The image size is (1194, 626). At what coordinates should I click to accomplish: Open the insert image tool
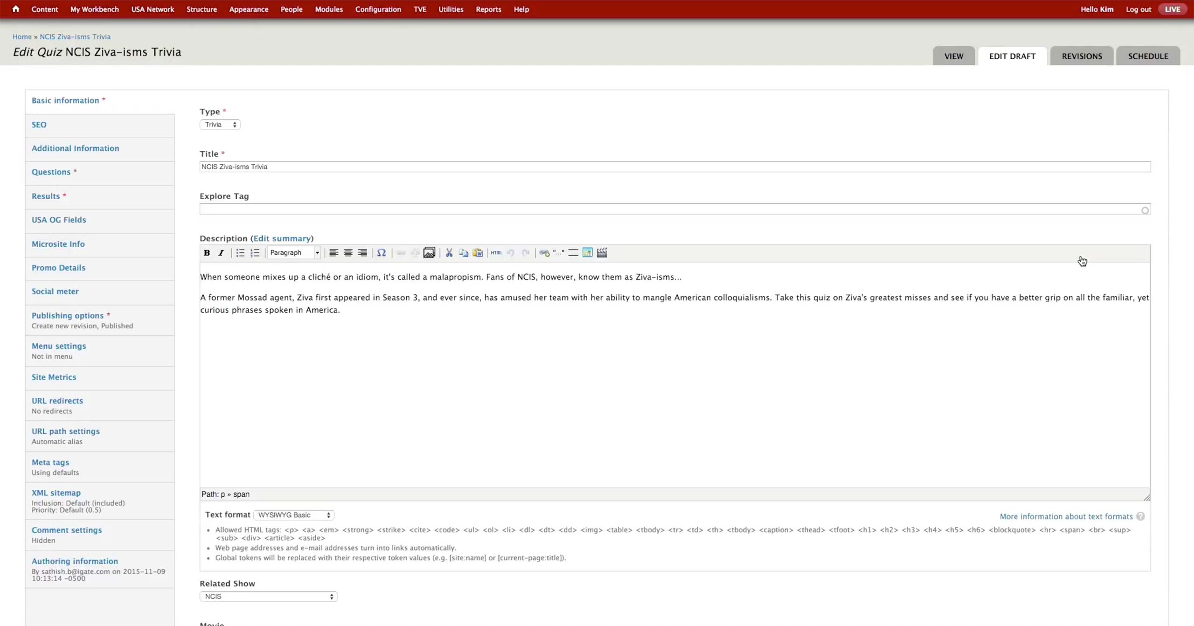429,253
